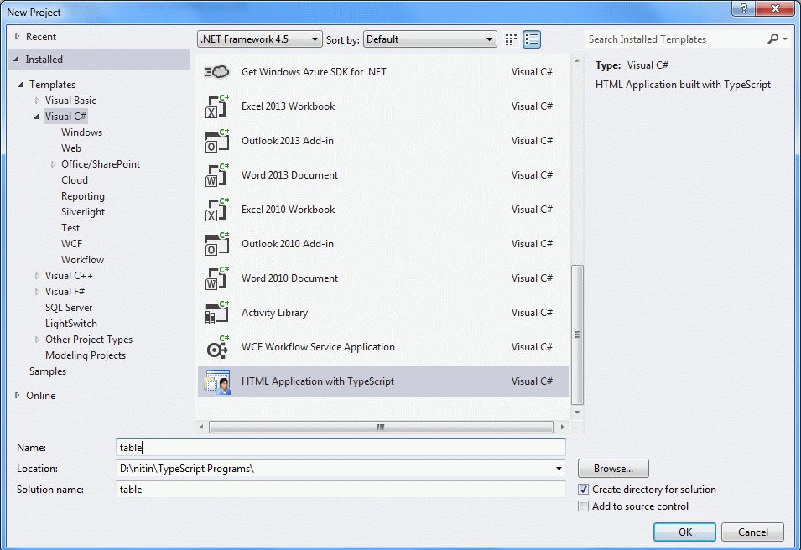Select the Test category

70,228
